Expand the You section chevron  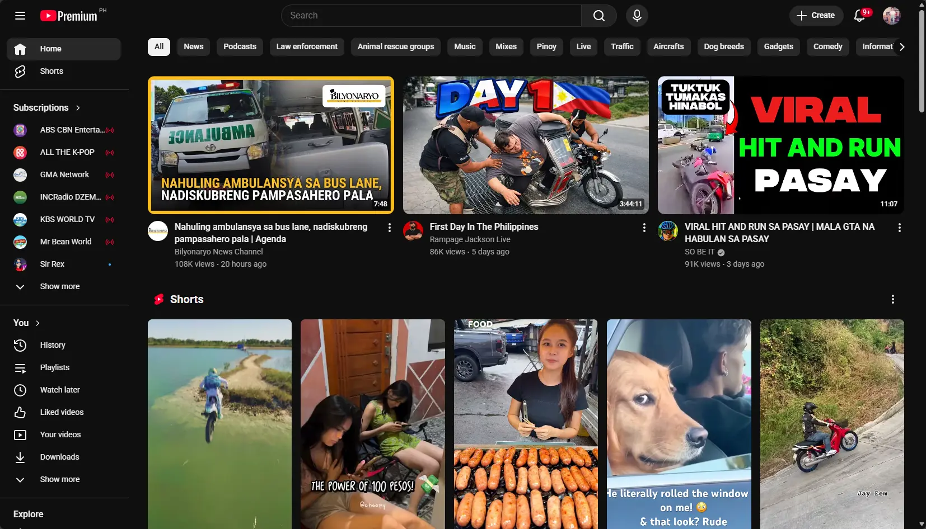click(x=38, y=323)
